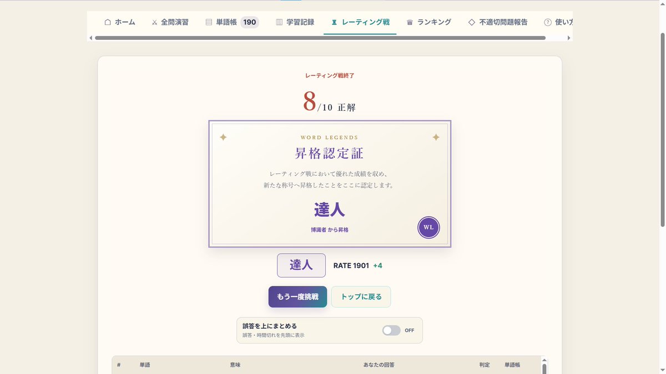Screen dimensions: 666x374
Task: Click the left arrow of the tab scrollbar
Action: pos(90,38)
